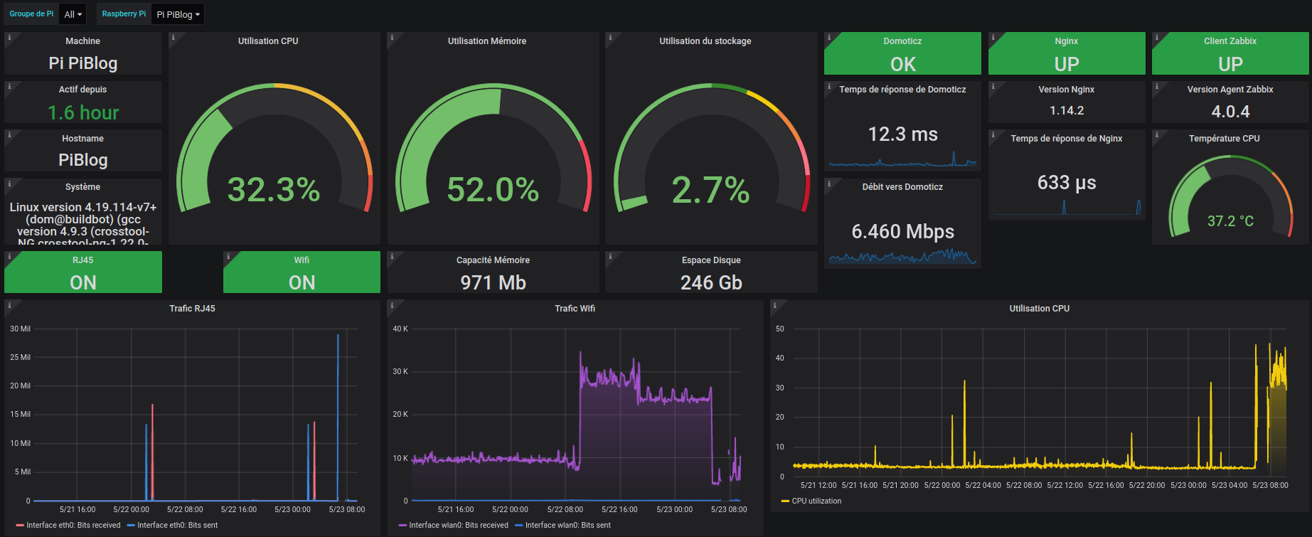Click the 'Capacité Mémoire' panel title

(492, 260)
